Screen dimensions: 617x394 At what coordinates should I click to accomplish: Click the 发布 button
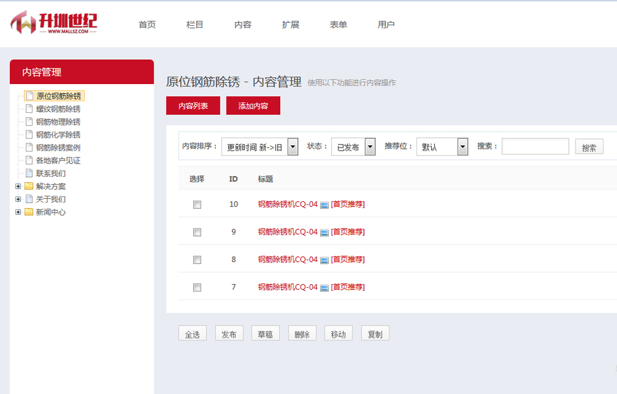[229, 333]
